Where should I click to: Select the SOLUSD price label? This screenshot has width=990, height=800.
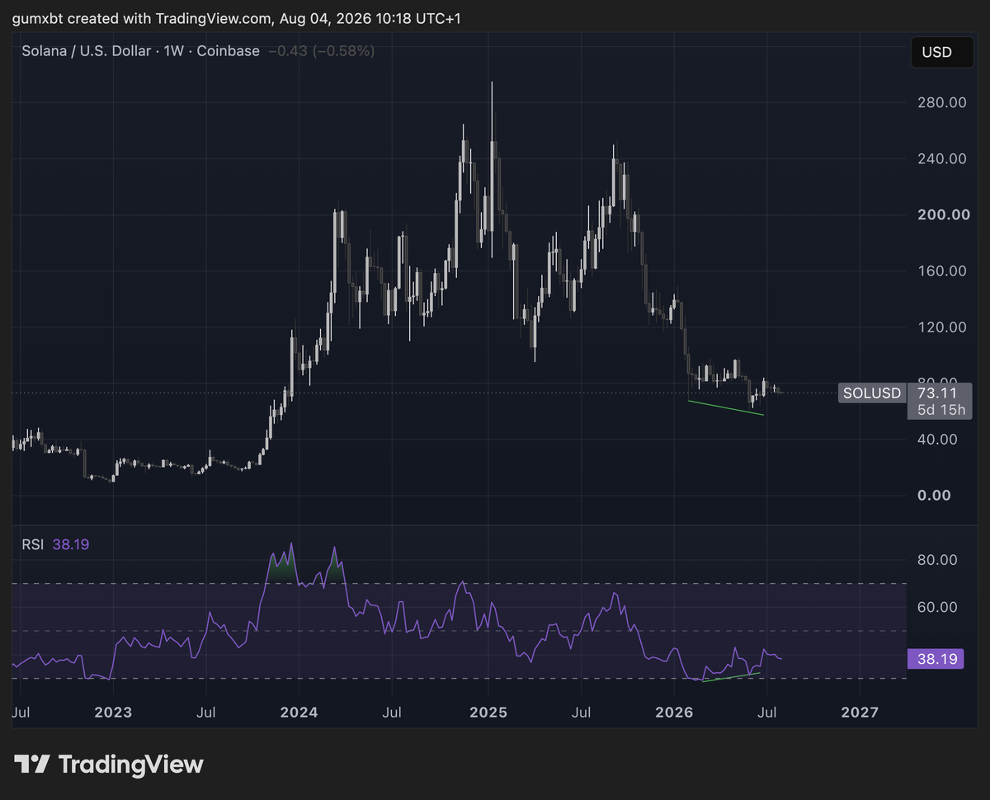872,393
